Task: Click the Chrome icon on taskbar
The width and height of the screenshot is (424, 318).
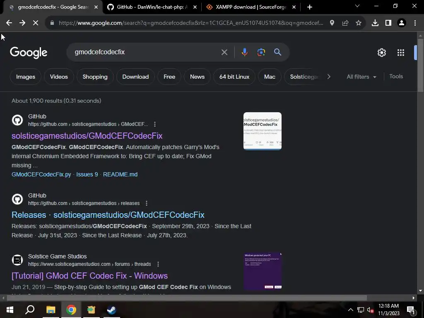Action: coord(71,310)
